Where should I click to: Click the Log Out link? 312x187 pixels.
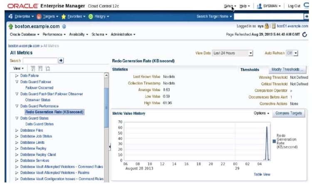tap(294, 6)
